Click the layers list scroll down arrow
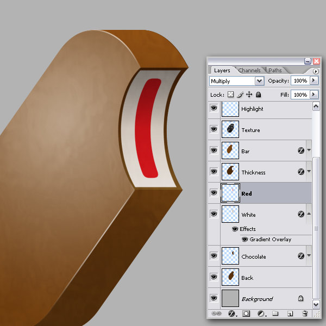Viewport: 326px width, 326px height. (316, 305)
